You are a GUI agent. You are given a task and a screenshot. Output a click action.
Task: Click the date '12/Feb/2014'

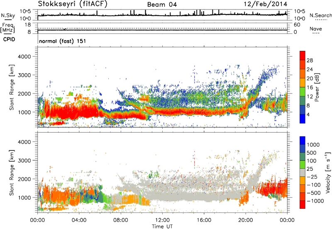coord(266,4)
